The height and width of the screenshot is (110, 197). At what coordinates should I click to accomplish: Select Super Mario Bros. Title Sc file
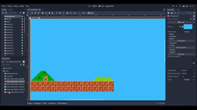tap(14, 92)
